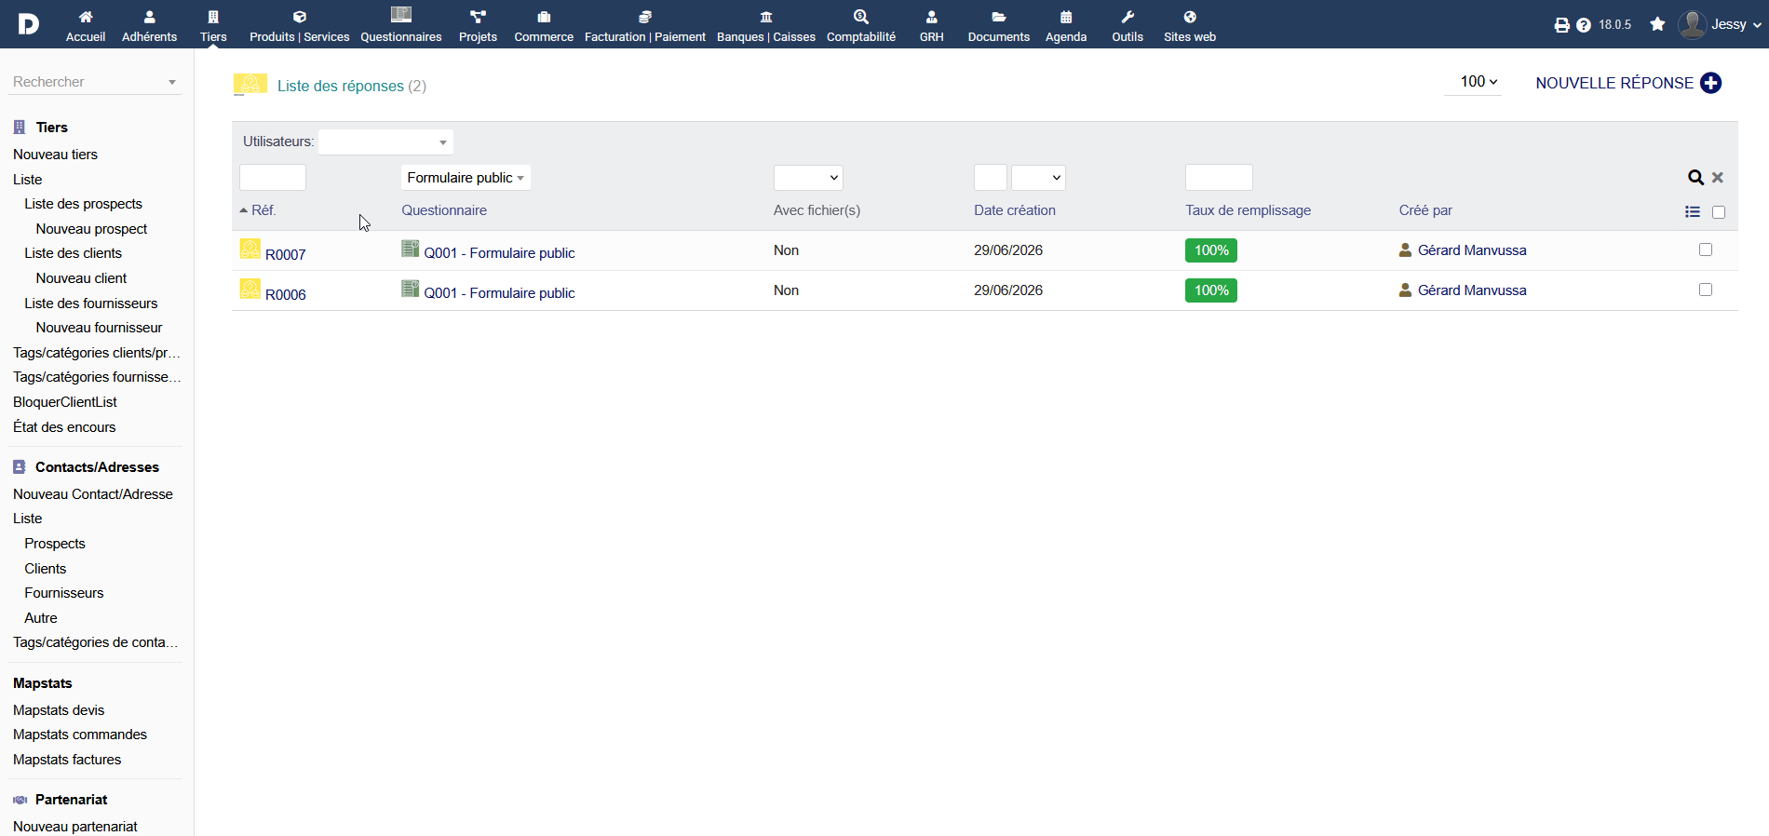The height and width of the screenshot is (836, 1769).
Task: Click the response icon of row R0007
Action: [x=250, y=249]
